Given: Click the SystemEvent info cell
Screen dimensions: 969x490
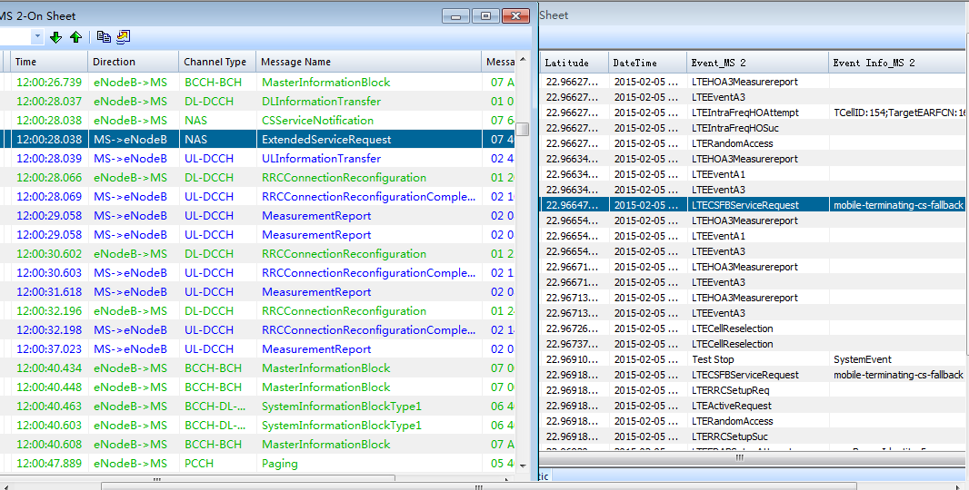Looking at the screenshot, I should (x=898, y=359).
